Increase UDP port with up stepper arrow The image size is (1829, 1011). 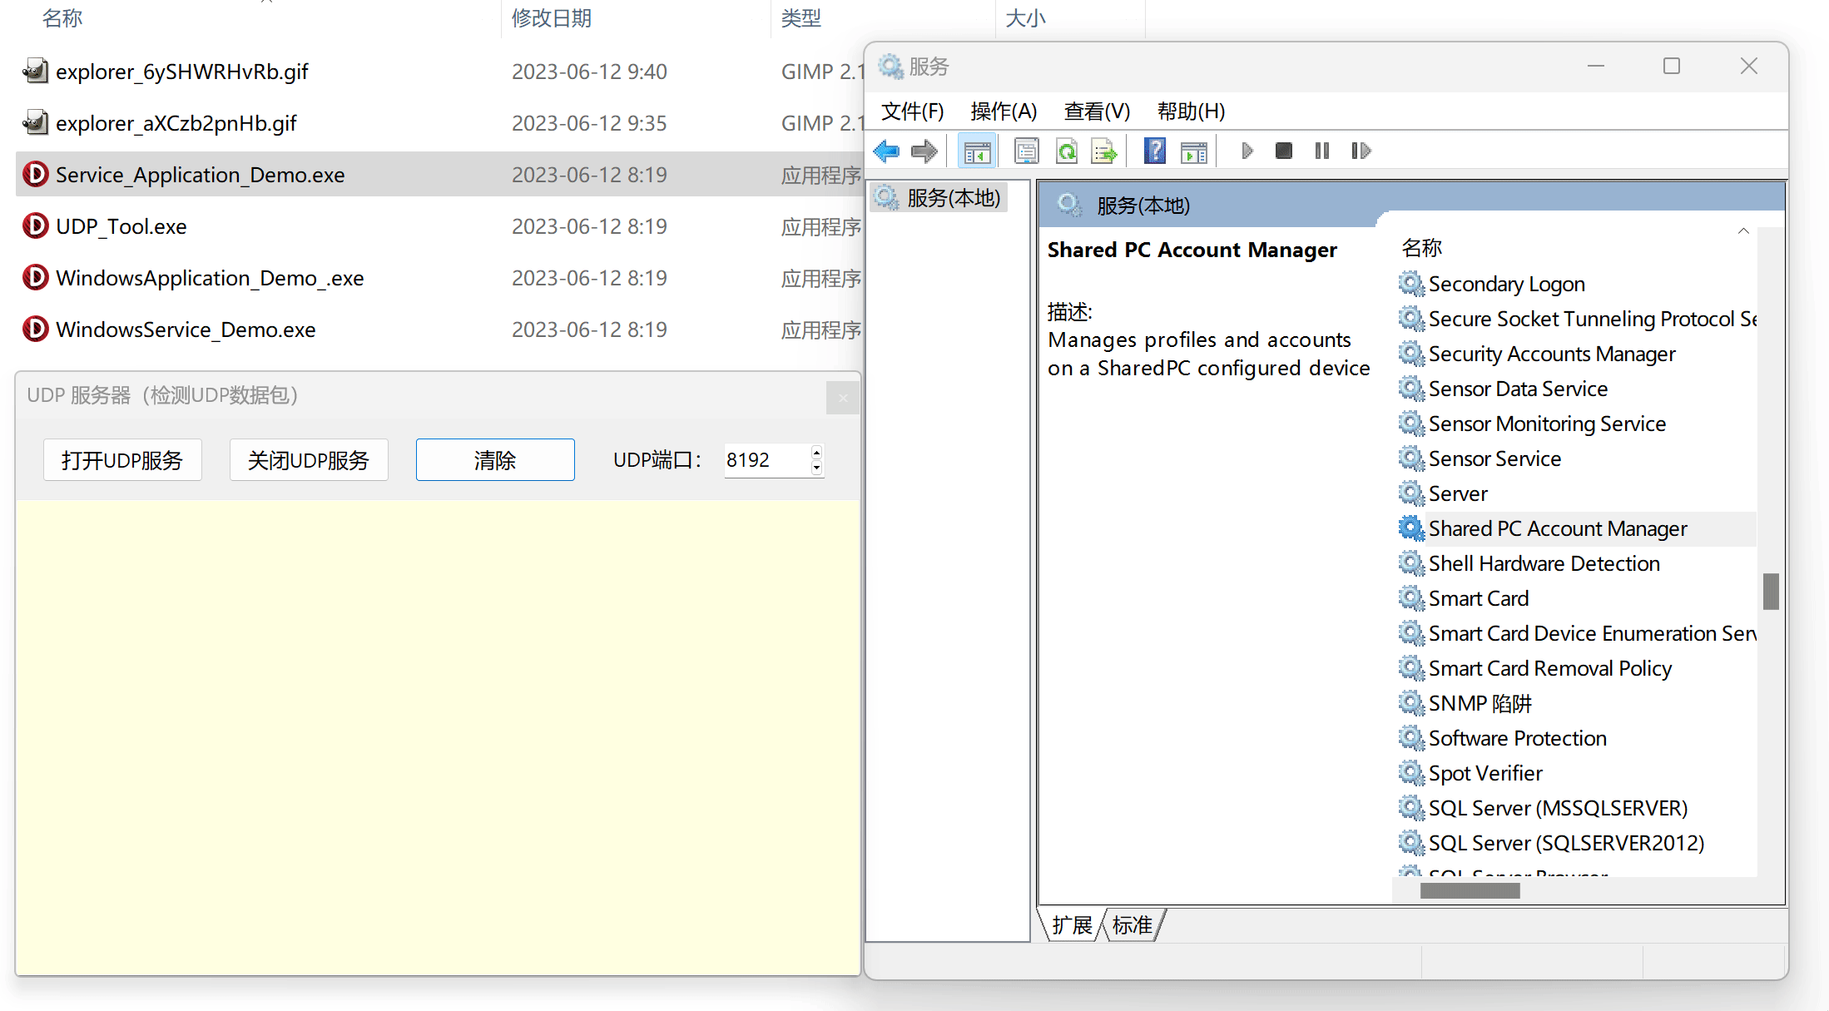pyautogui.click(x=816, y=453)
